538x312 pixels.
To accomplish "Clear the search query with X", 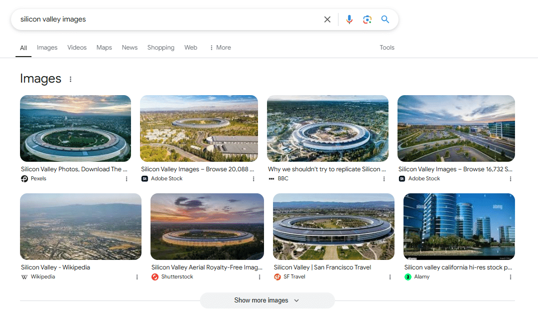I will [327, 20].
